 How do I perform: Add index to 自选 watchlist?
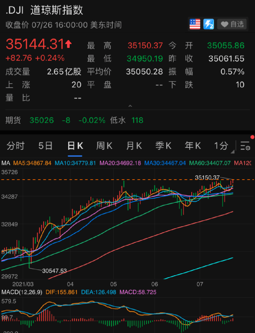point(232,24)
